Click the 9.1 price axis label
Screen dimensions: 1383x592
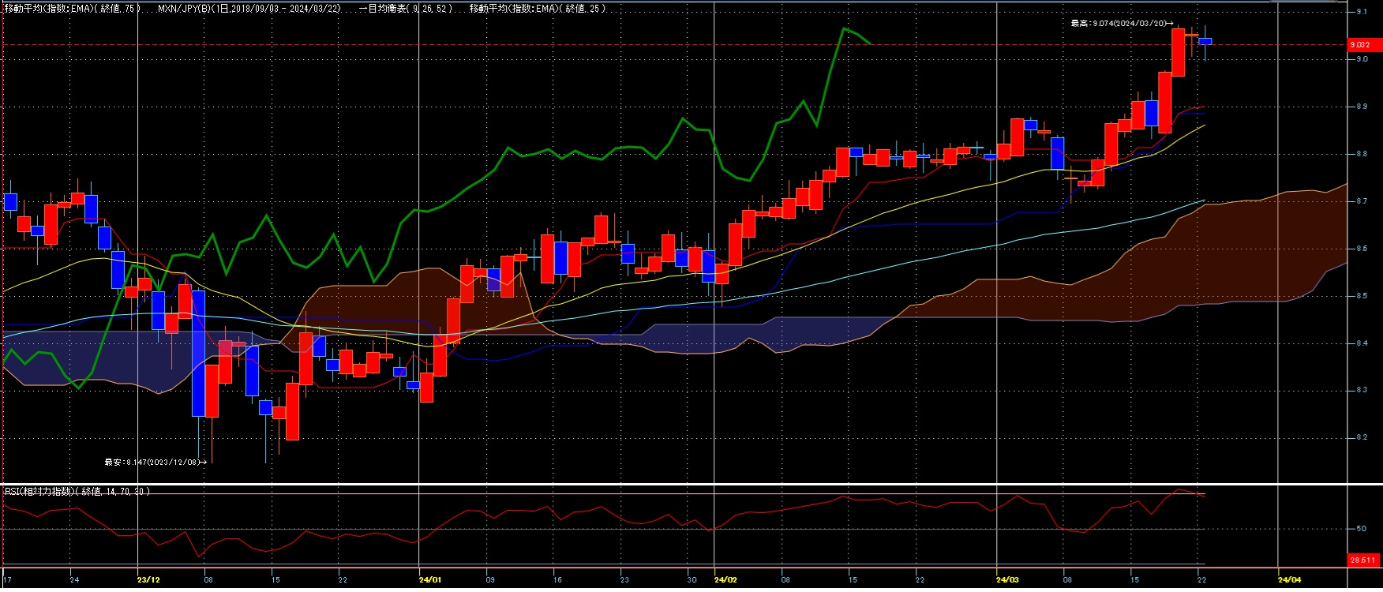click(x=1362, y=12)
